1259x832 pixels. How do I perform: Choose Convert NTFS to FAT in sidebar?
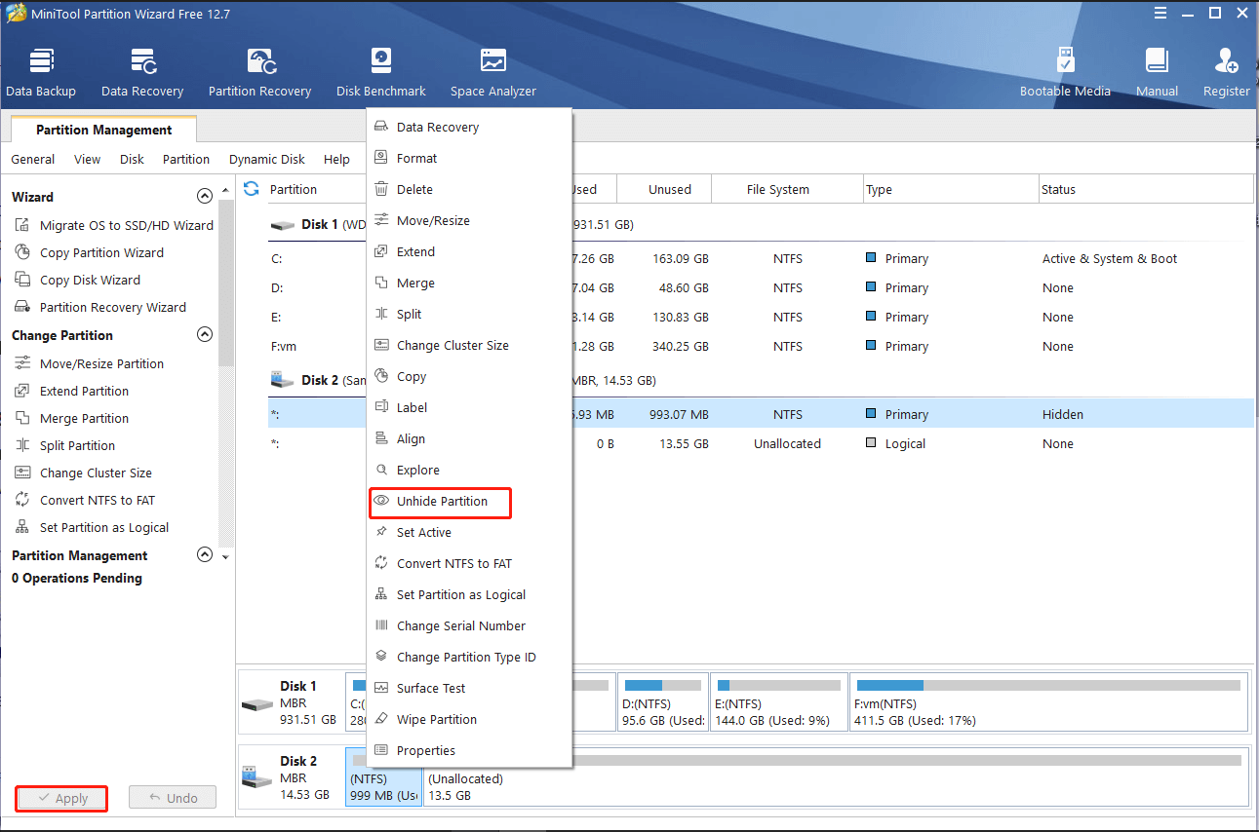[x=85, y=500]
